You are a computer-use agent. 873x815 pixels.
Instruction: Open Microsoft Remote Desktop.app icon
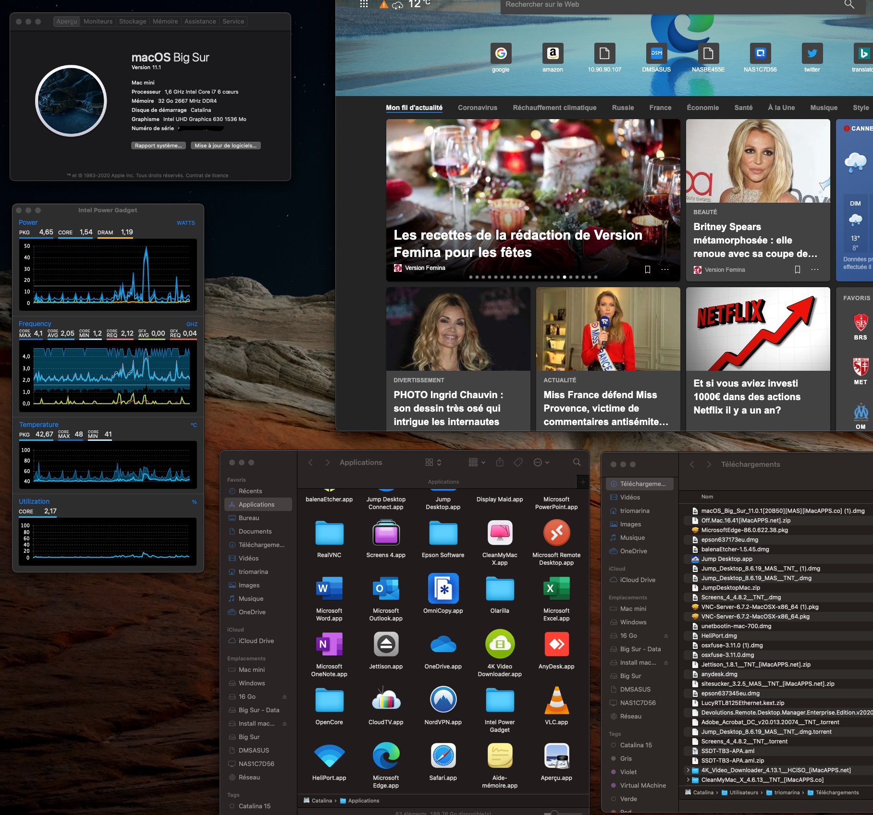[x=556, y=533]
